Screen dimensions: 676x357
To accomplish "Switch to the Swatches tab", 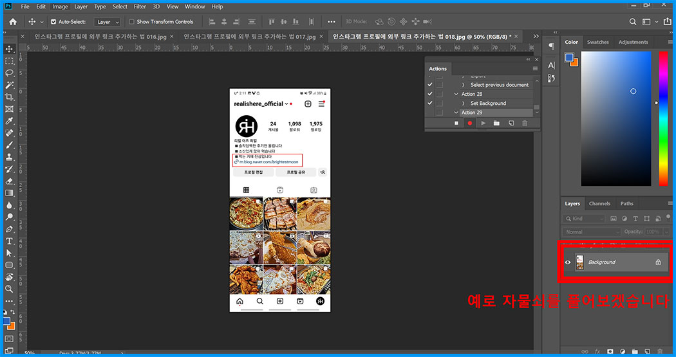I will [x=597, y=42].
